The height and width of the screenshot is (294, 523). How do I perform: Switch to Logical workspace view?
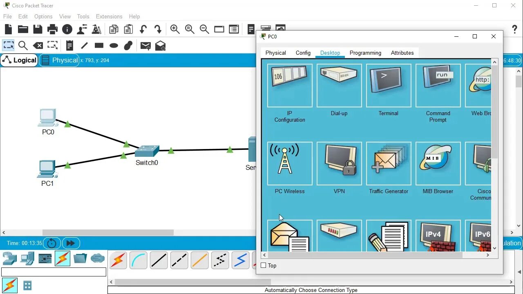coord(19,60)
